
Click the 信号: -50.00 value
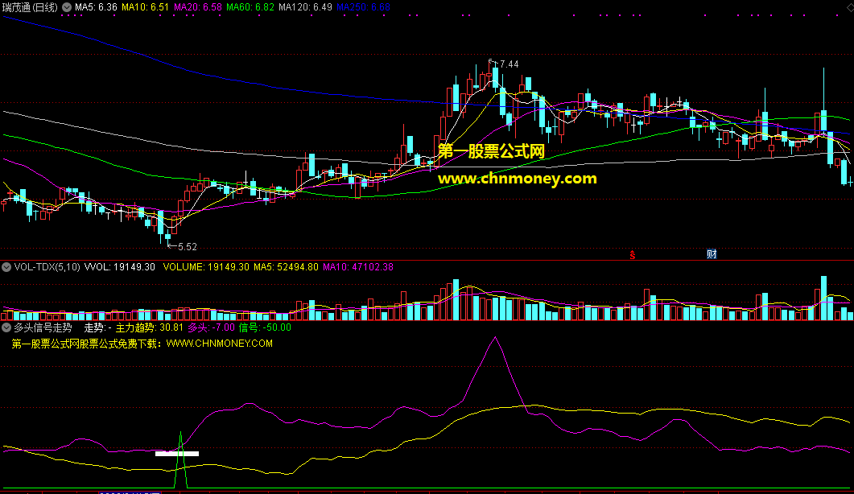[265, 327]
